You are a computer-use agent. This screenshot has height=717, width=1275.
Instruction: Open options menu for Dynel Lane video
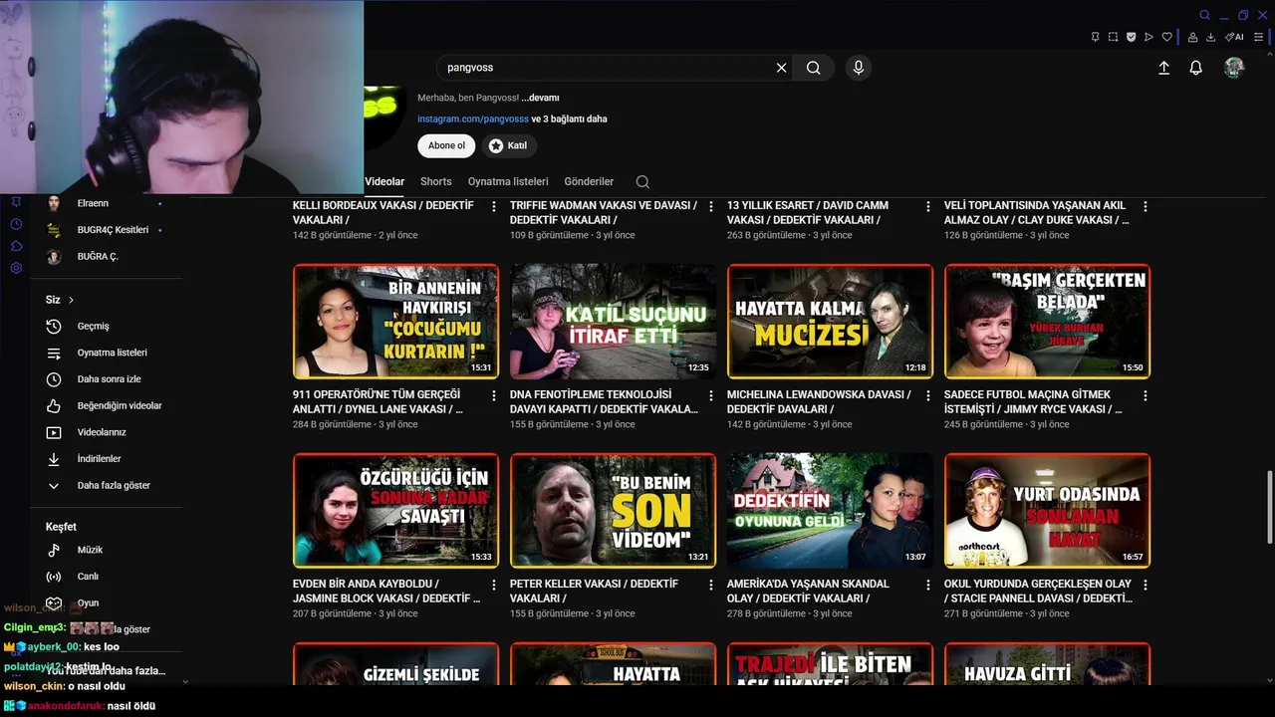pyautogui.click(x=494, y=395)
